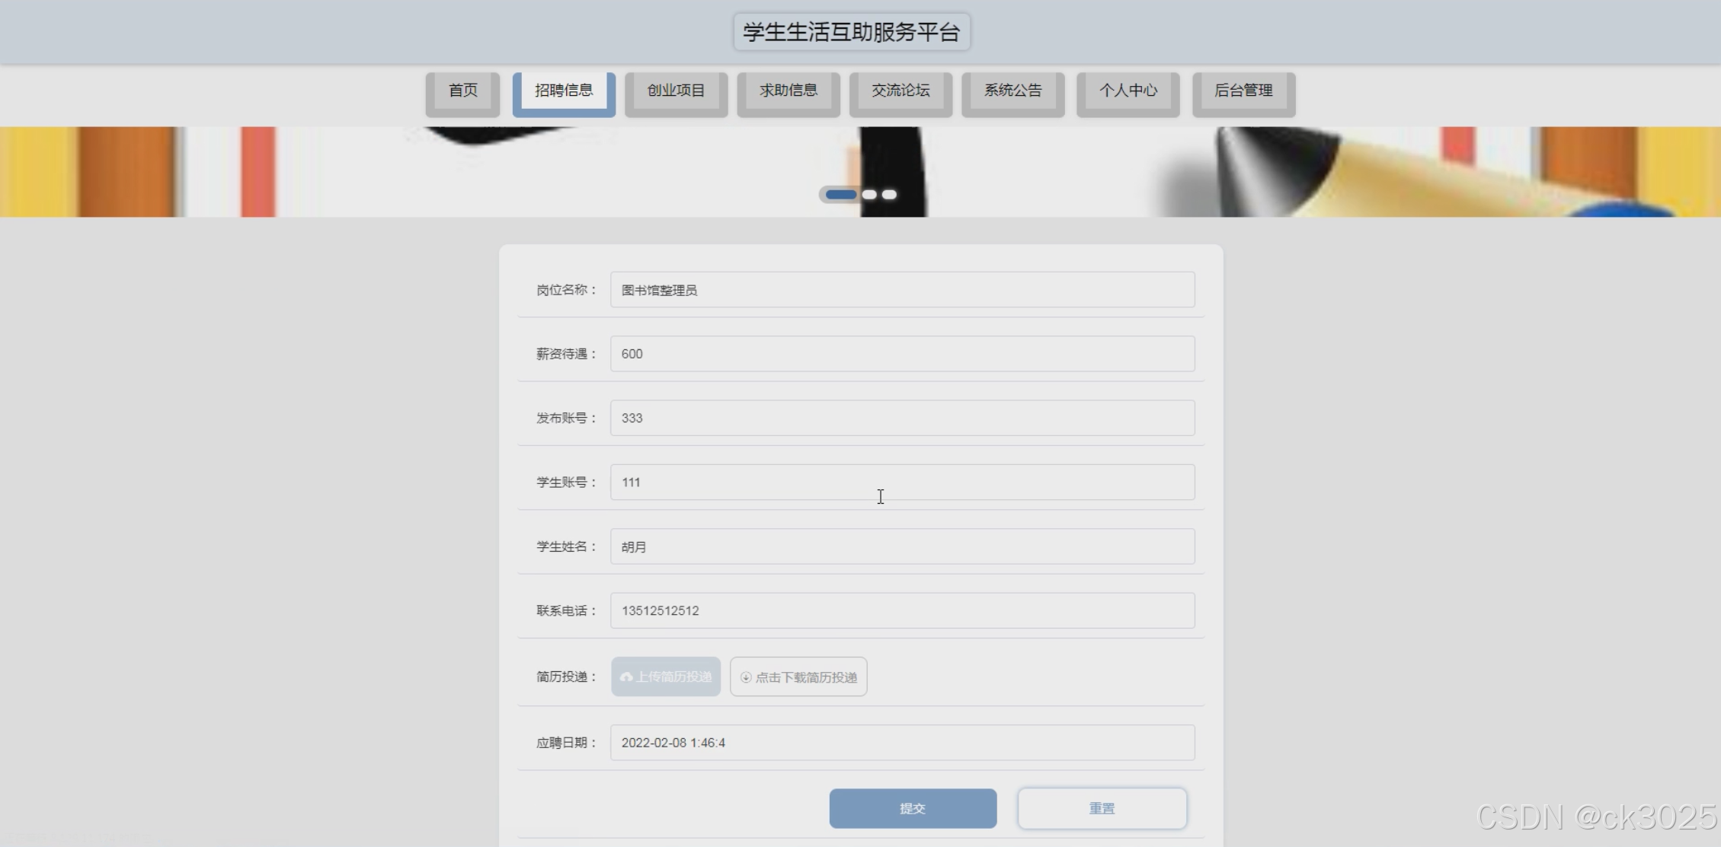Switch to the 招聘信息 tab

tap(564, 91)
